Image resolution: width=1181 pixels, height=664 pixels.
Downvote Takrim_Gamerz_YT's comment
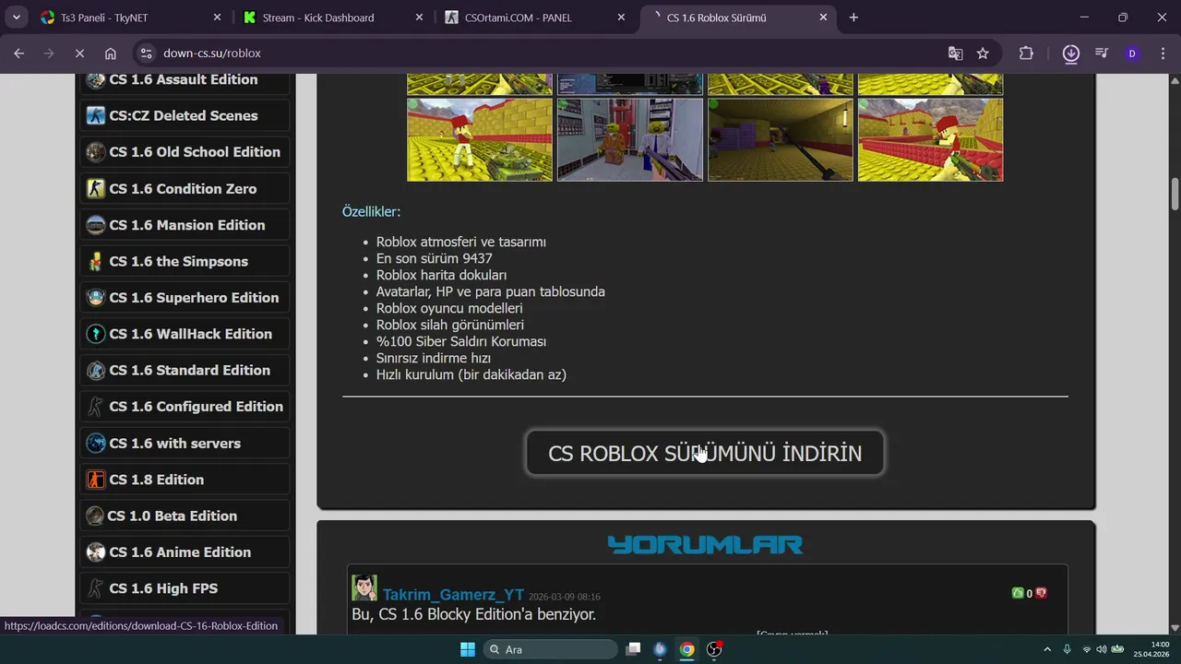(x=1041, y=593)
